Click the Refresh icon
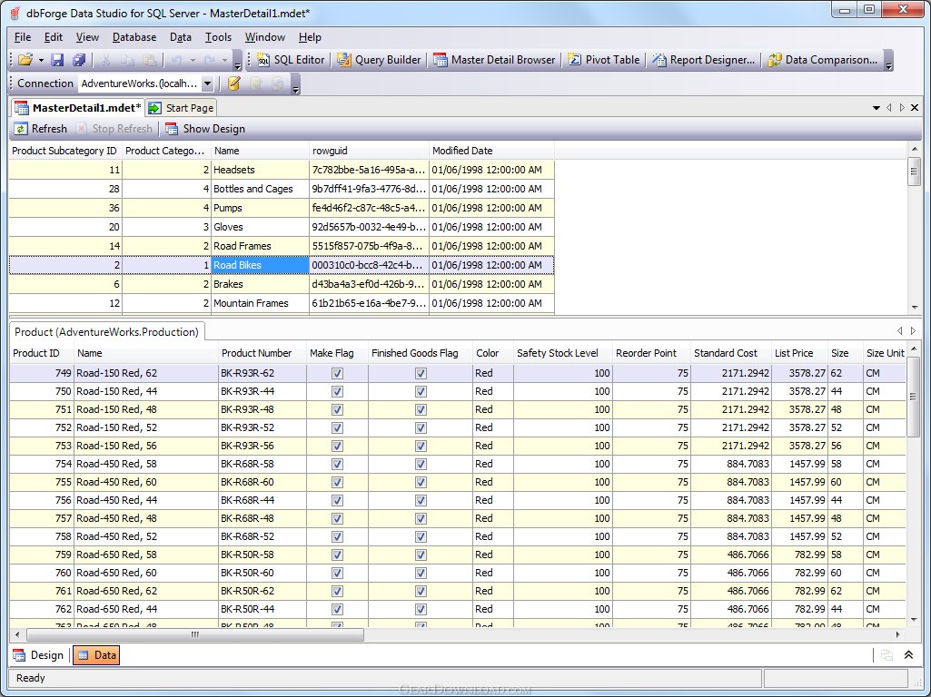 [x=21, y=129]
